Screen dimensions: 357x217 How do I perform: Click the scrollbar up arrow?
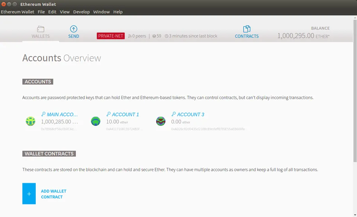(355, 17)
